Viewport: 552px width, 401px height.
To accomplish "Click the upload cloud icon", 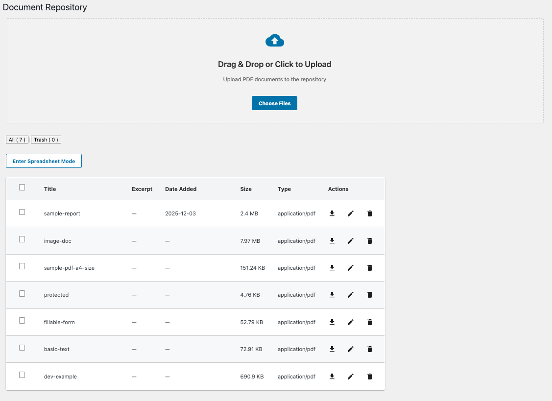I will click(x=274, y=40).
